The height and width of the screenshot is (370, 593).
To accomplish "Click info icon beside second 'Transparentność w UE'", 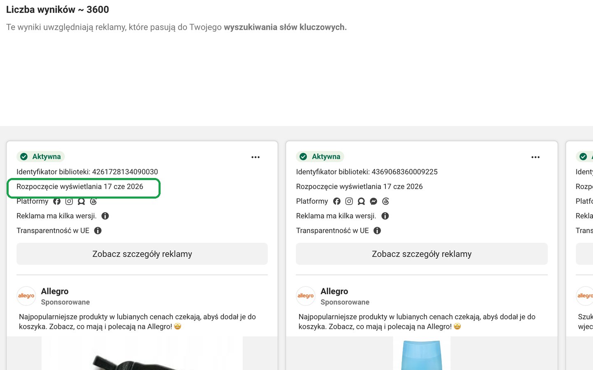I will tap(377, 231).
